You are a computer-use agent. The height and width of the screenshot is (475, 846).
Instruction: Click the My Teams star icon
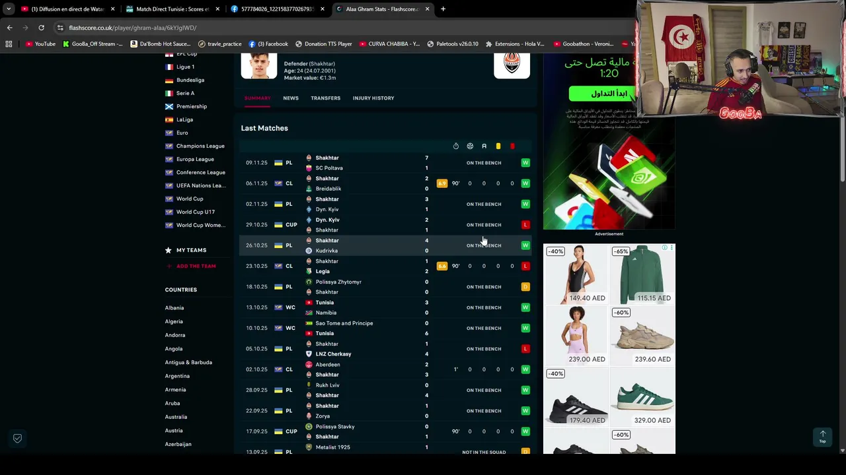[x=168, y=250]
